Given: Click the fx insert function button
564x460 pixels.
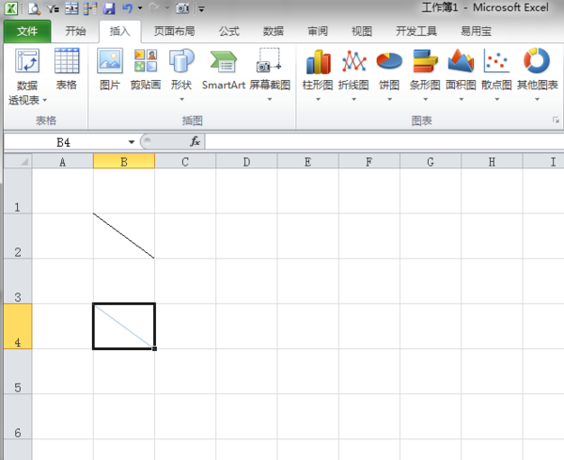Looking at the screenshot, I should coord(196,141).
